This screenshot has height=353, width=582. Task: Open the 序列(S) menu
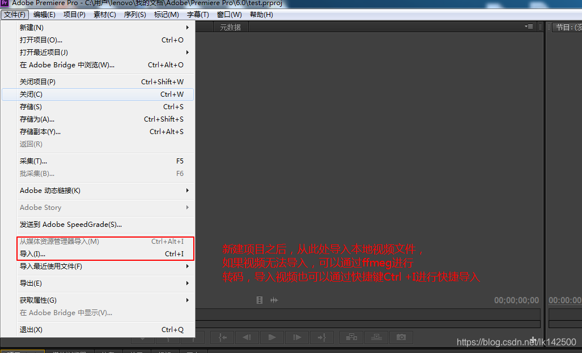(x=135, y=15)
